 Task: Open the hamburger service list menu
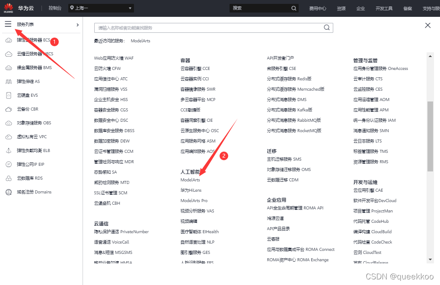[8, 24]
